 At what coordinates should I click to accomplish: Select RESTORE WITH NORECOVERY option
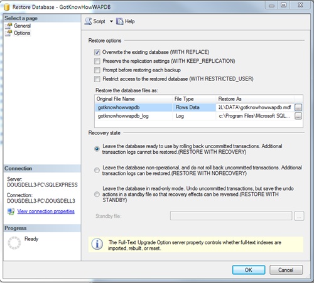click(x=97, y=170)
